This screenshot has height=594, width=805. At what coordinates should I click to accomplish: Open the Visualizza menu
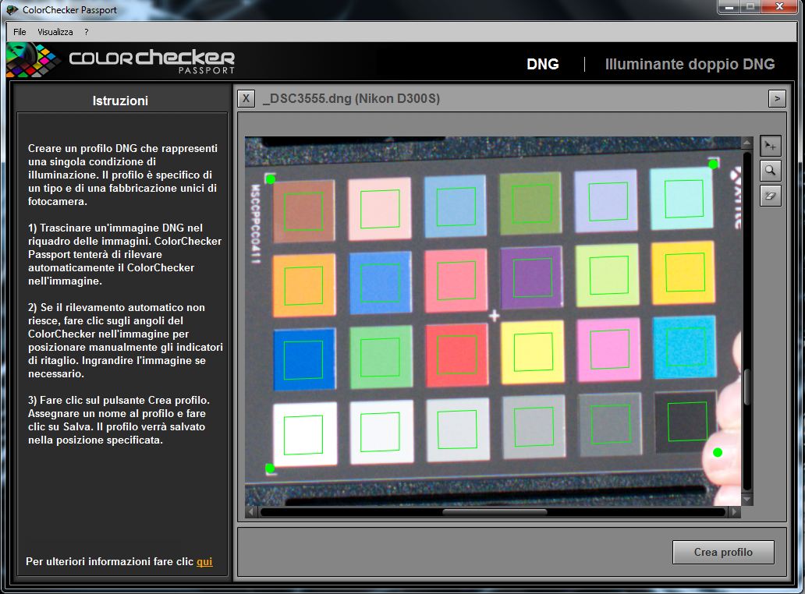55,32
